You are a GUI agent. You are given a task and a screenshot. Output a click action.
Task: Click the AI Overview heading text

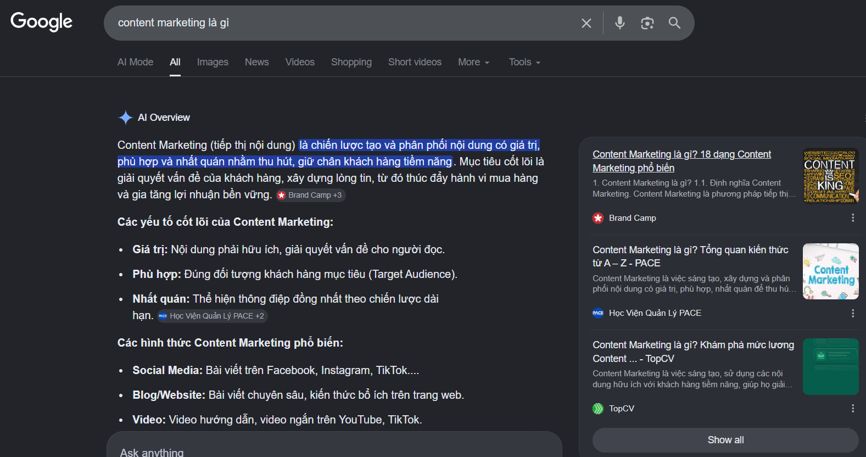pos(164,118)
